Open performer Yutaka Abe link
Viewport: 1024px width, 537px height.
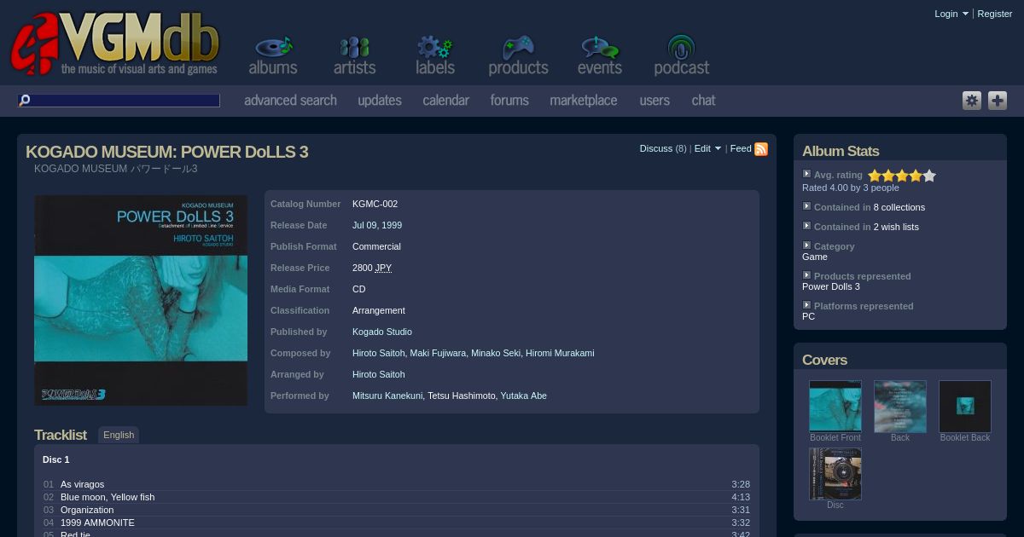pos(524,396)
